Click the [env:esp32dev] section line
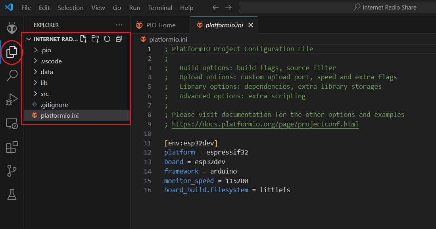The width and height of the screenshot is (436, 229). pos(191,143)
